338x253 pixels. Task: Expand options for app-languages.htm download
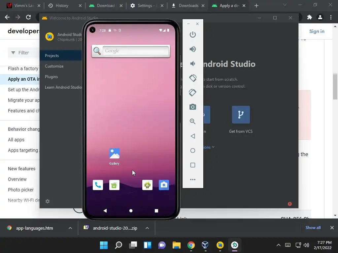click(70, 228)
